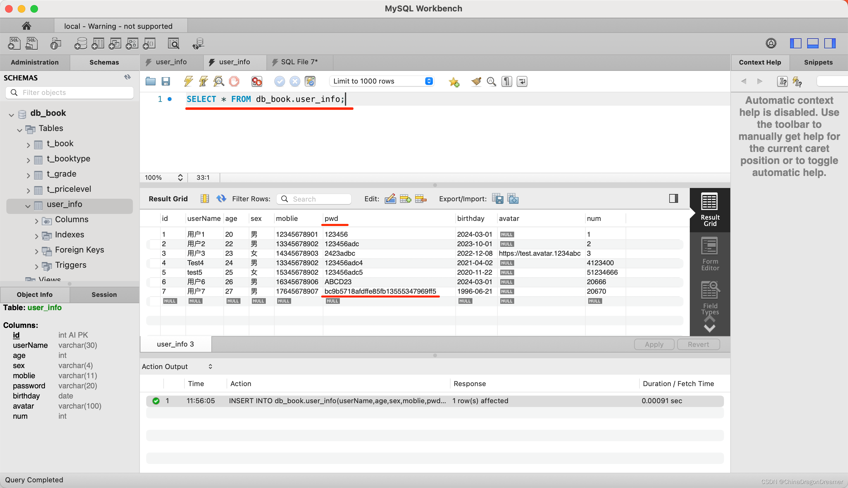Viewport: 848px width, 488px height.
Task: Open the Context Help tab
Action: [760, 62]
